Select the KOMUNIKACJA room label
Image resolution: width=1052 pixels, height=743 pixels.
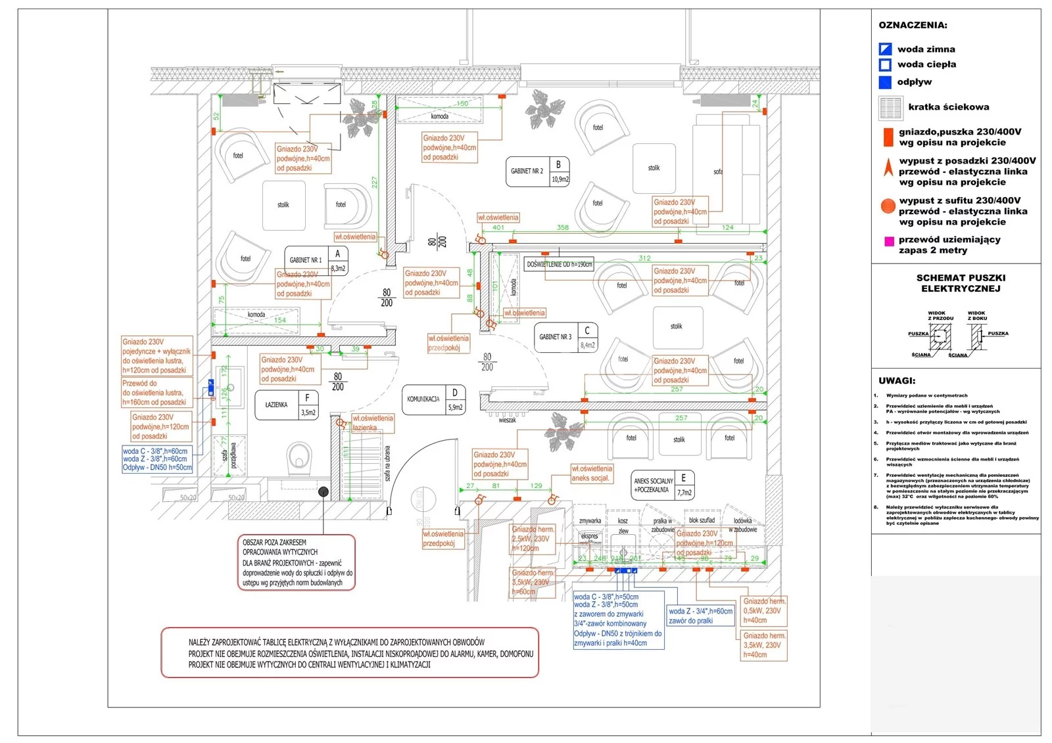point(423,399)
